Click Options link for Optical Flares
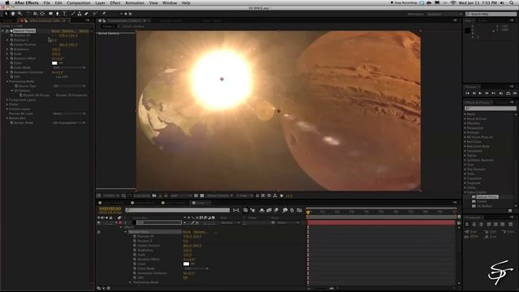 68,31
